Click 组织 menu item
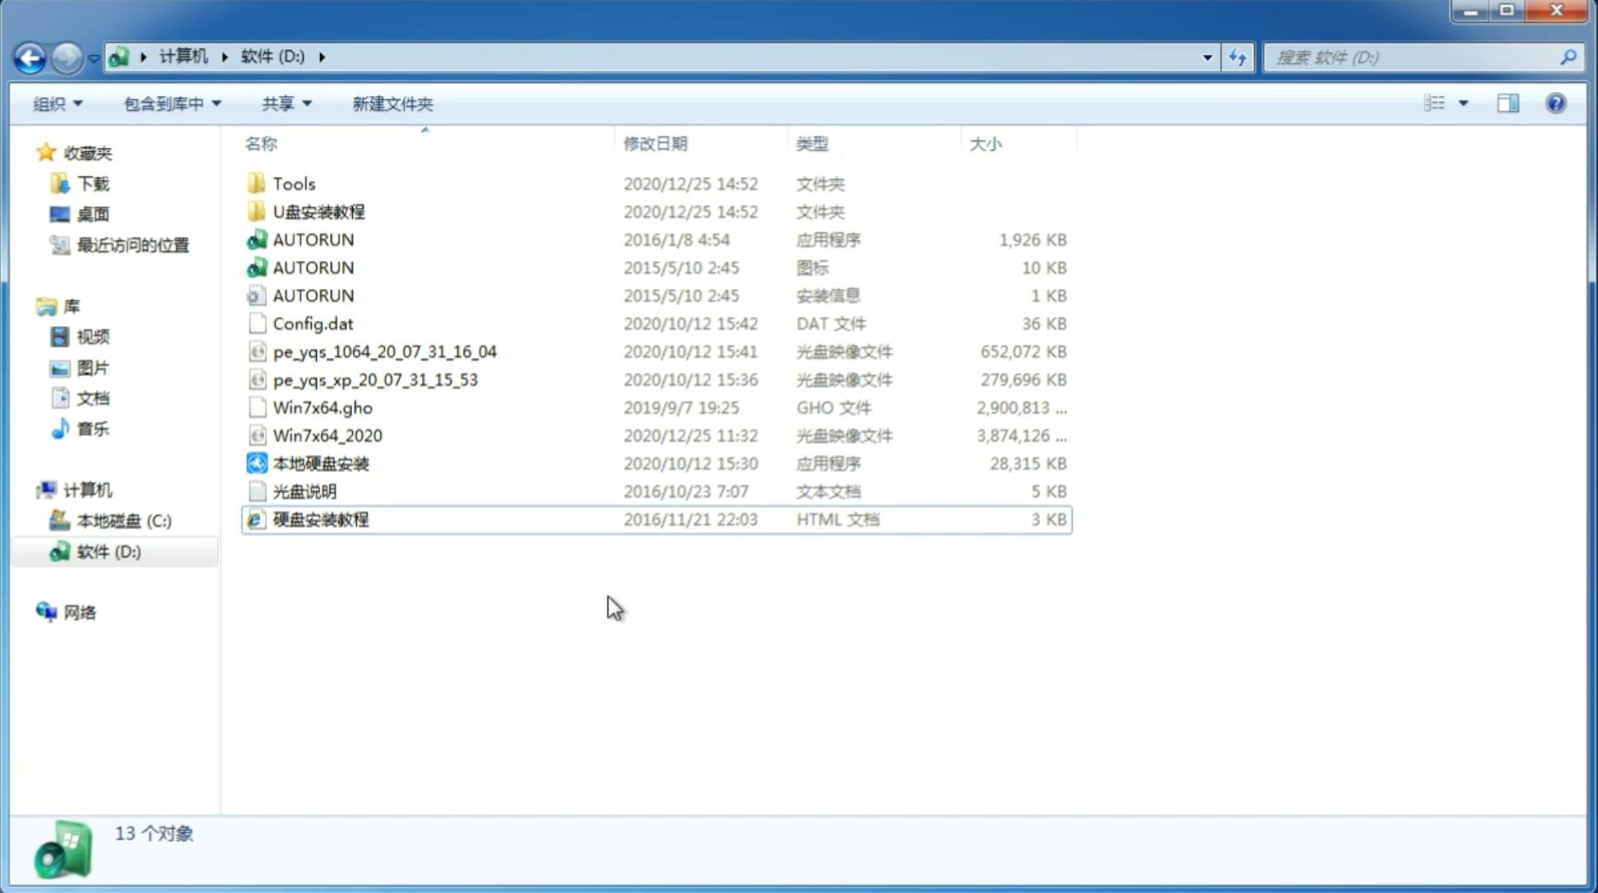 click(57, 102)
